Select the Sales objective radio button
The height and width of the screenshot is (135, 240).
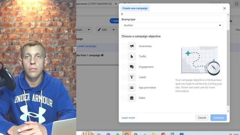(x=124, y=98)
